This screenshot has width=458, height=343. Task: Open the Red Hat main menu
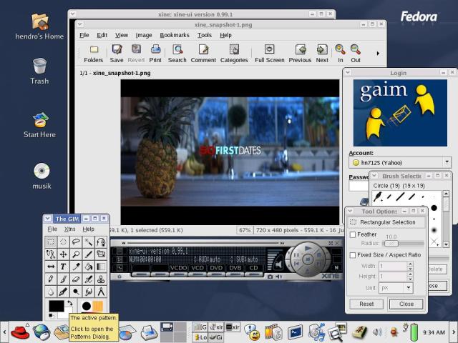pos(20,332)
